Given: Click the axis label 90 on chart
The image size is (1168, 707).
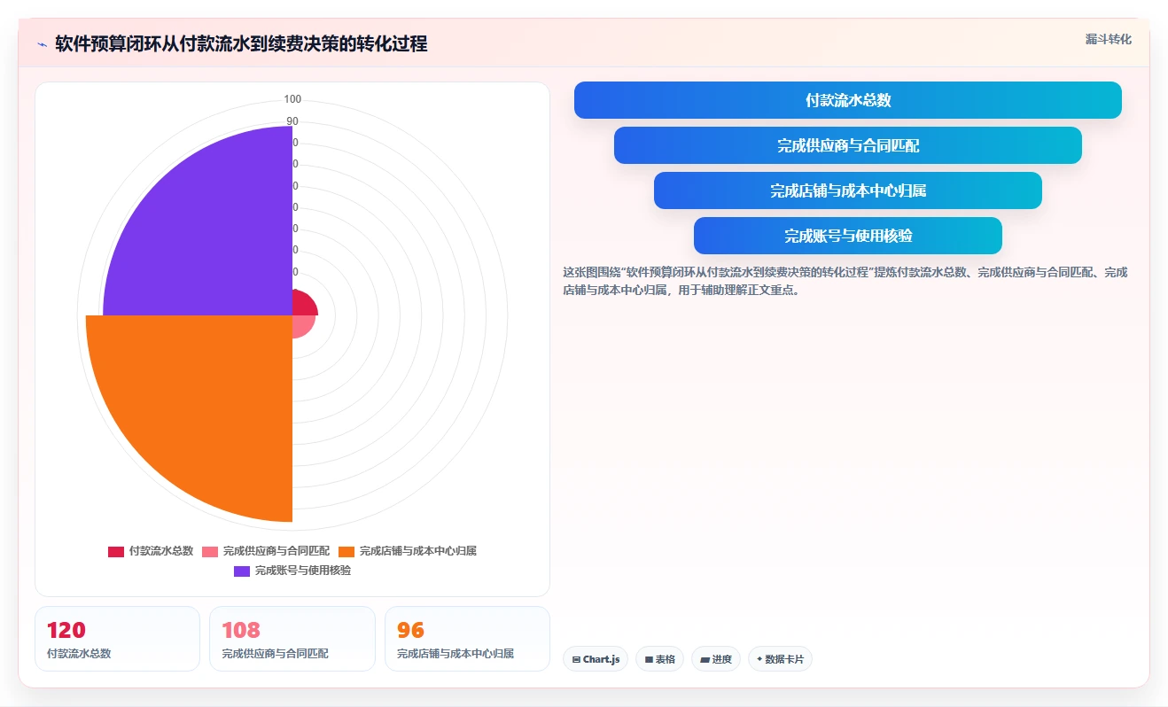Looking at the screenshot, I should 292,121.
